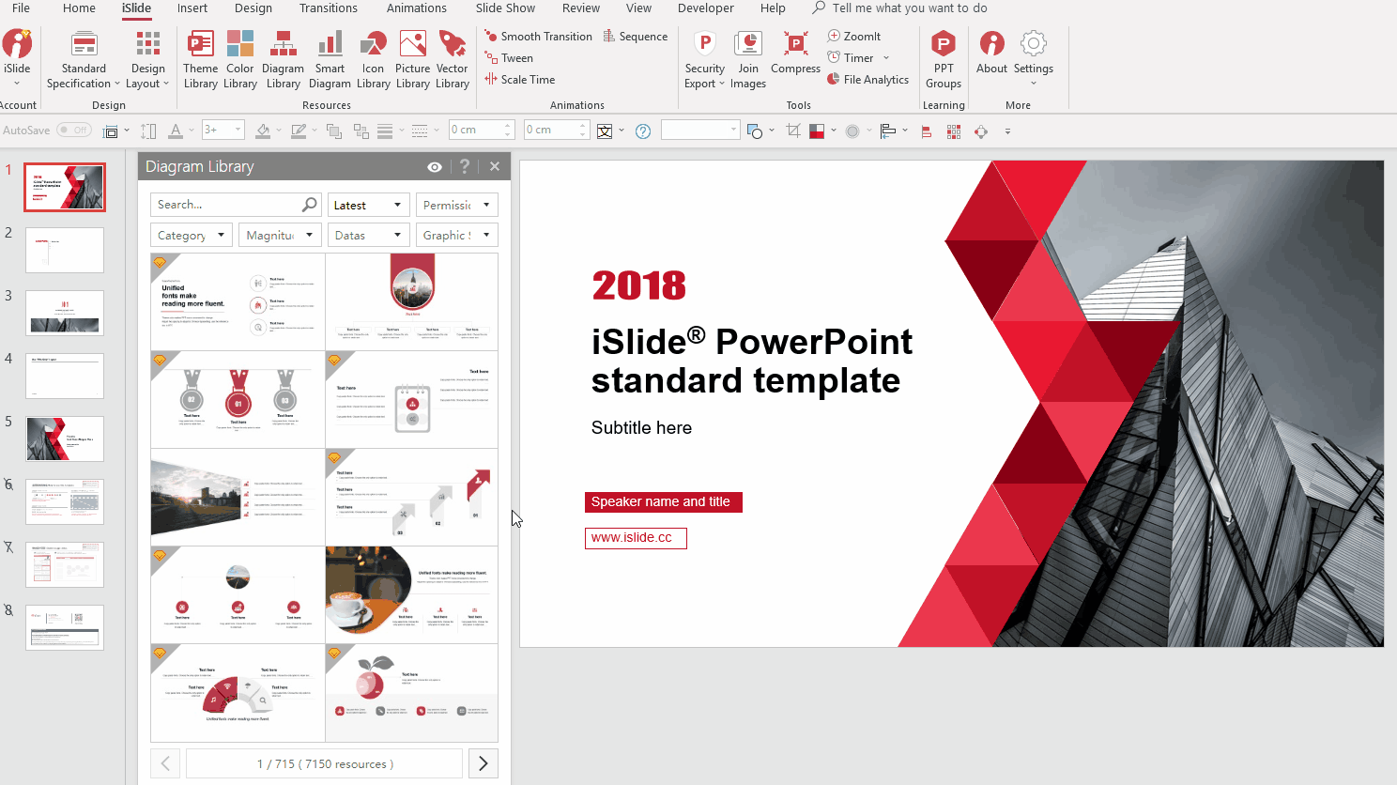The height and width of the screenshot is (785, 1397).
Task: Go to next Diagram Library page
Action: tap(483, 762)
